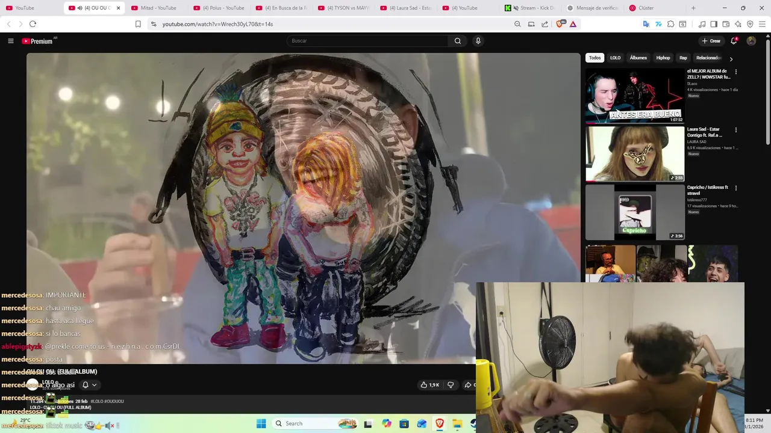This screenshot has height=433, width=771.
Task: Open the Laura Sad - Estar Contigo title
Action: click(x=705, y=132)
